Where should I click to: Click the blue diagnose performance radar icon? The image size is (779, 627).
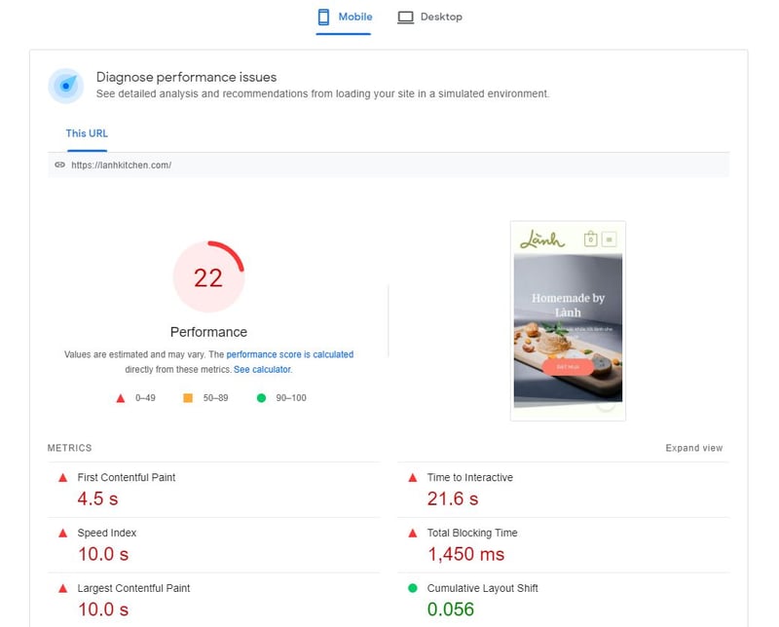65,86
